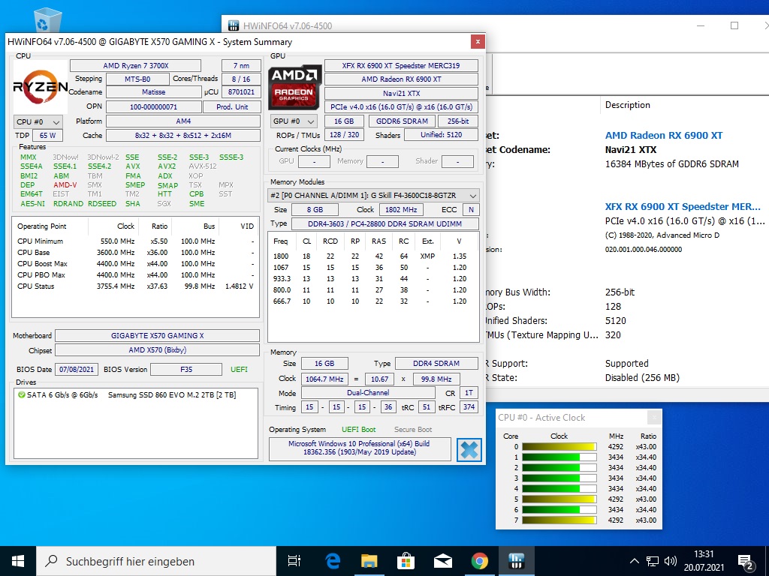This screenshot has height=576, width=769.
Task: Click core 0 clock bar
Action: (559, 447)
